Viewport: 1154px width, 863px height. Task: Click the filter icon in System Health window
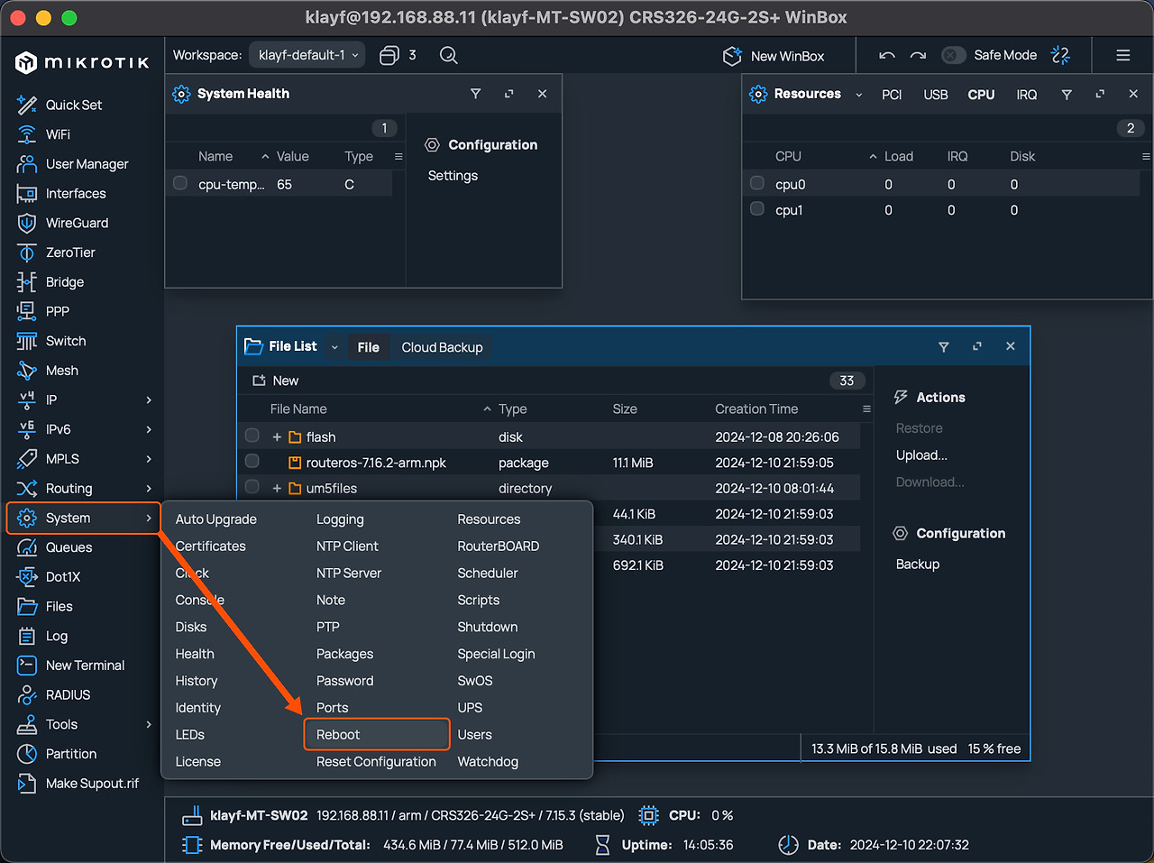(x=475, y=94)
